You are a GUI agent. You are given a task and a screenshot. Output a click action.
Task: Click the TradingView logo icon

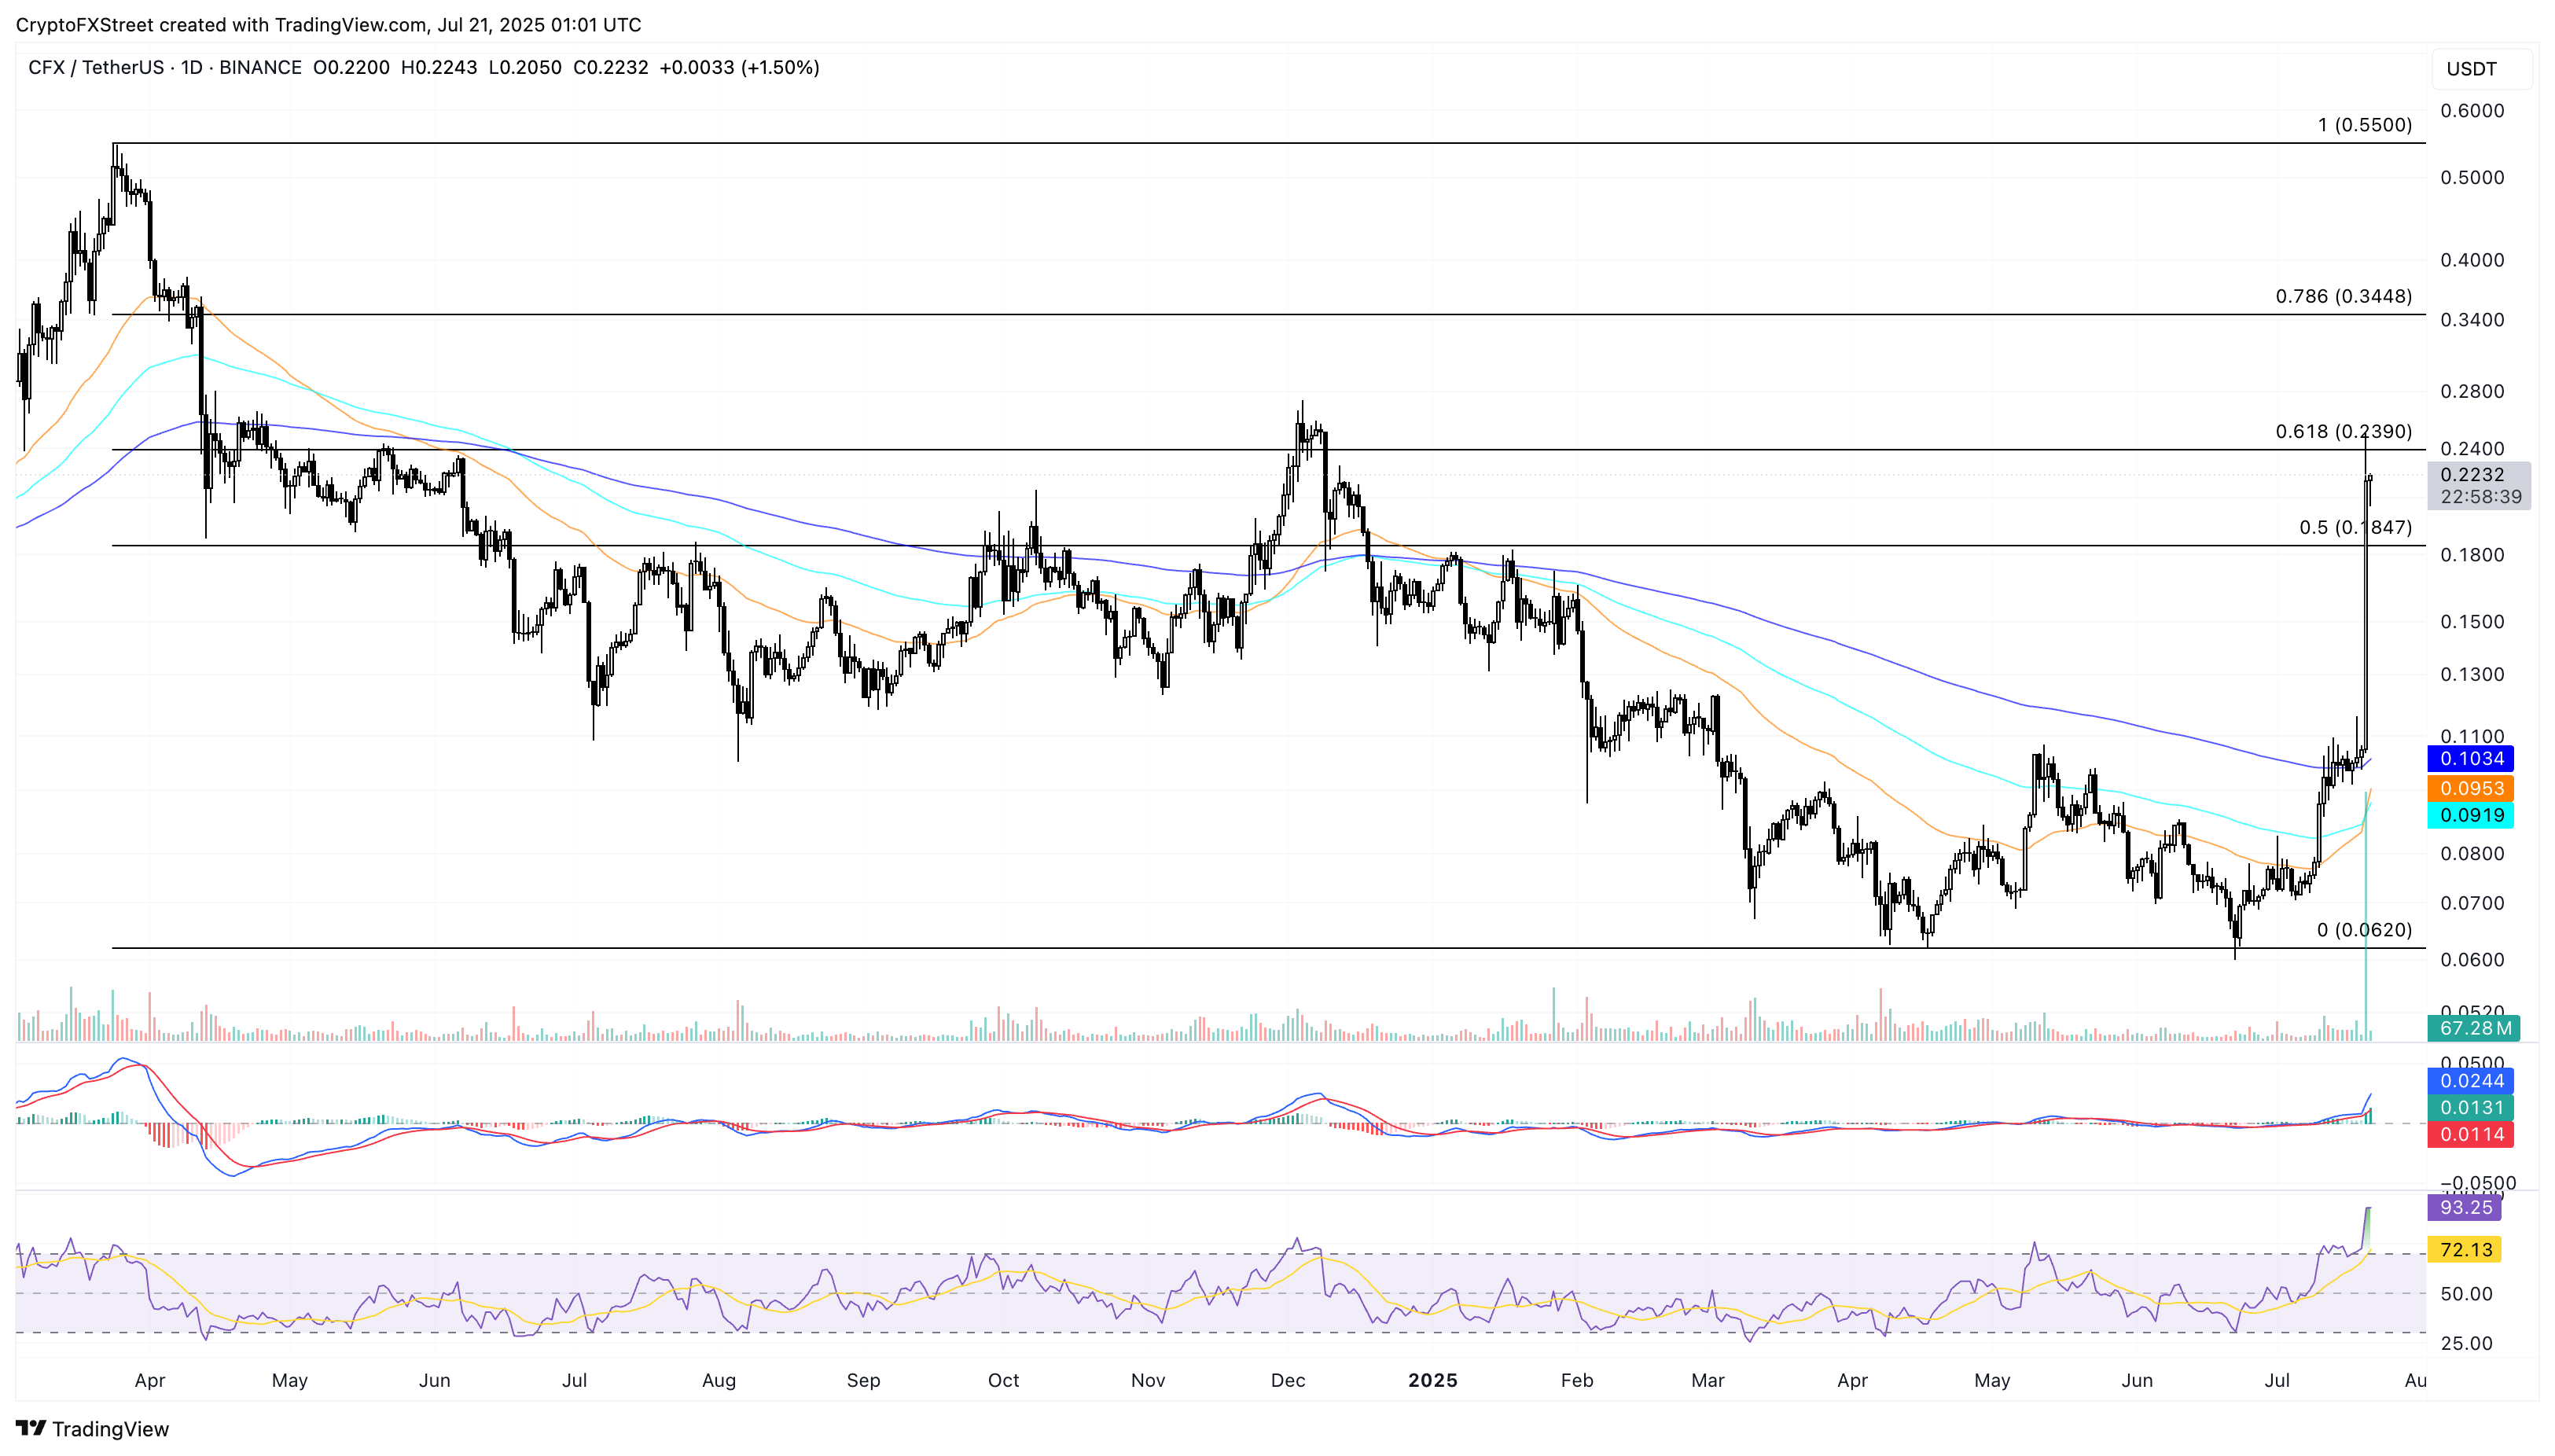(x=30, y=1428)
